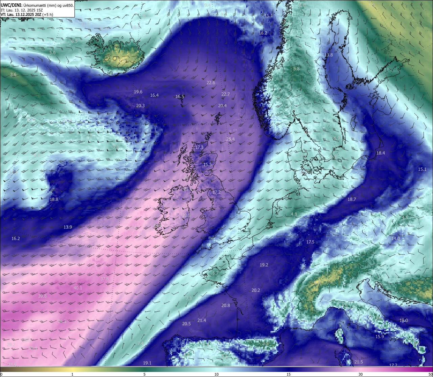Click the 4.8 value over Germany
This screenshot has height=377, width=433.
tap(294, 214)
